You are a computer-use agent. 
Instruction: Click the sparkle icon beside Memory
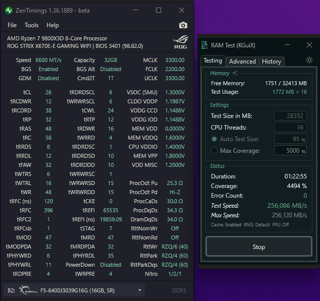pyautogui.click(x=235, y=73)
